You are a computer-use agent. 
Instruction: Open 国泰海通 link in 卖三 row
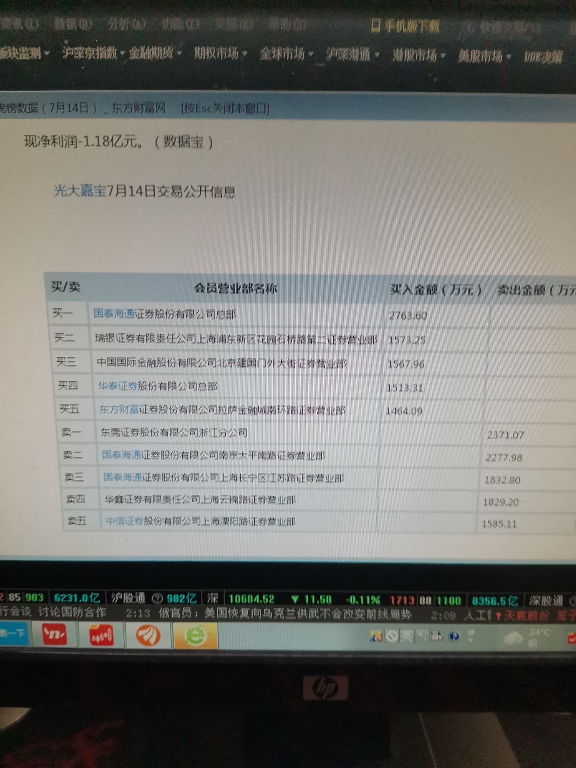pyautogui.click(x=123, y=477)
